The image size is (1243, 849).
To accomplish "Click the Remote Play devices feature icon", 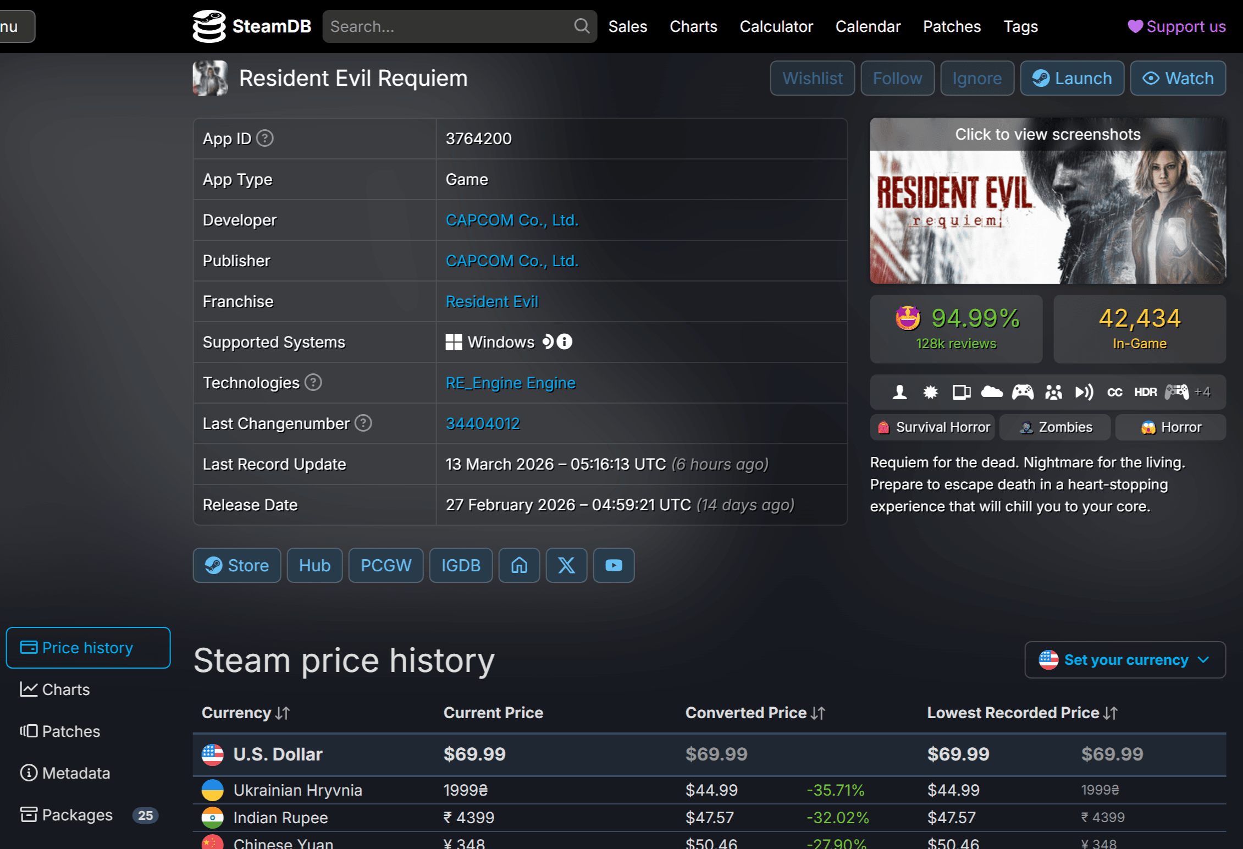I will tap(962, 392).
